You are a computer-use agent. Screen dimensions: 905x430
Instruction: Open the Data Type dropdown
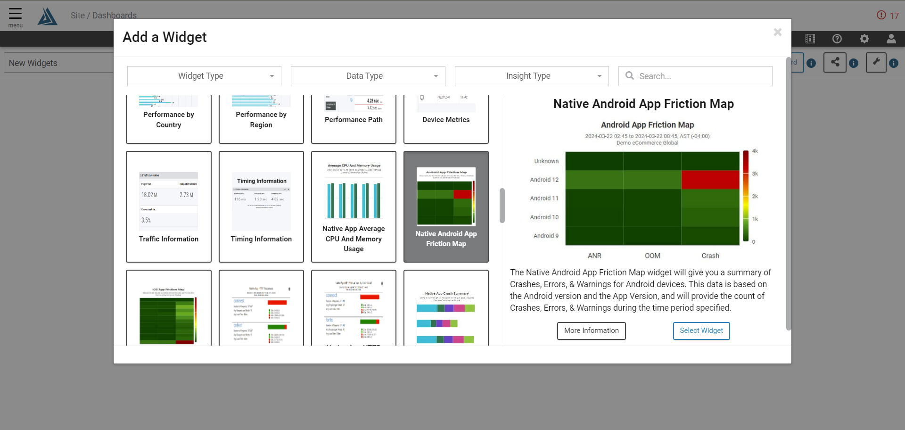(x=367, y=76)
